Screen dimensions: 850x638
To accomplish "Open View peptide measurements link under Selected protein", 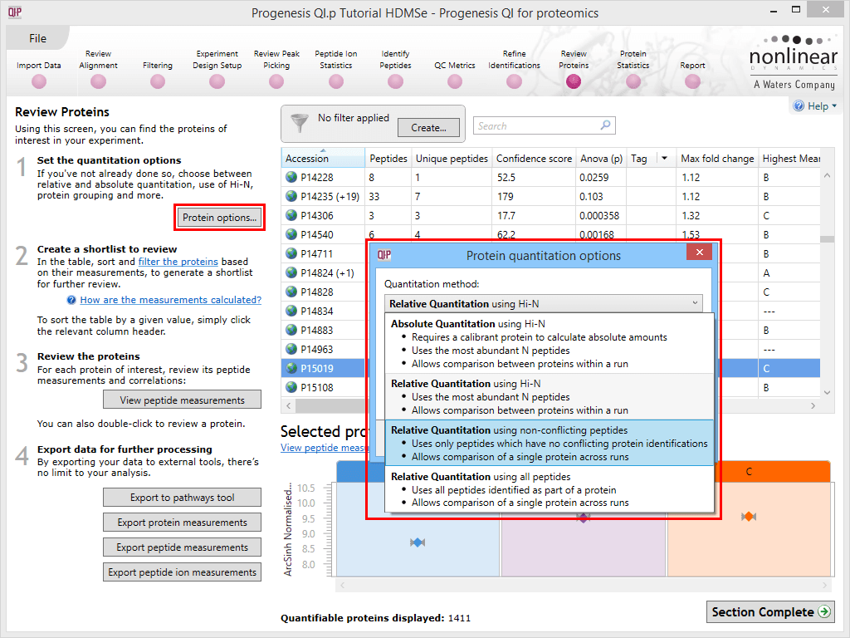I will 325,448.
